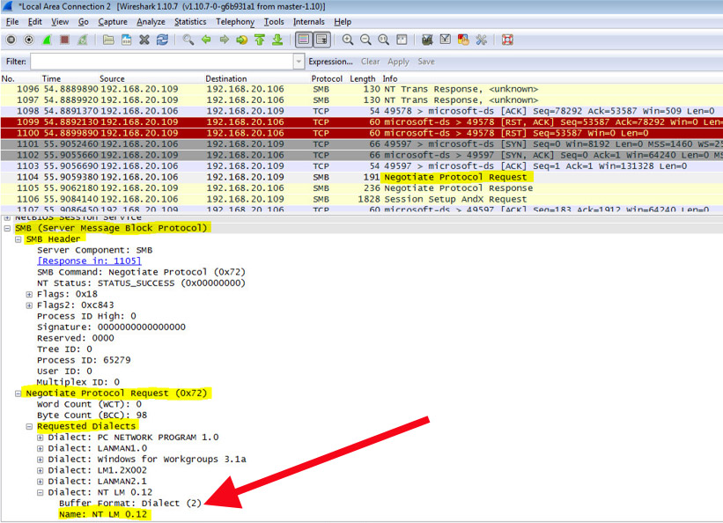Click the Expression... button

(330, 62)
